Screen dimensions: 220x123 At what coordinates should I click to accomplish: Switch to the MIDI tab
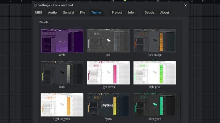tap(39, 13)
